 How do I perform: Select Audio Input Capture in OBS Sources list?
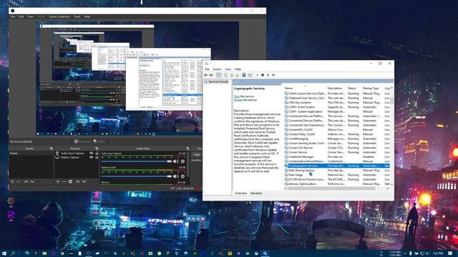coord(72,153)
